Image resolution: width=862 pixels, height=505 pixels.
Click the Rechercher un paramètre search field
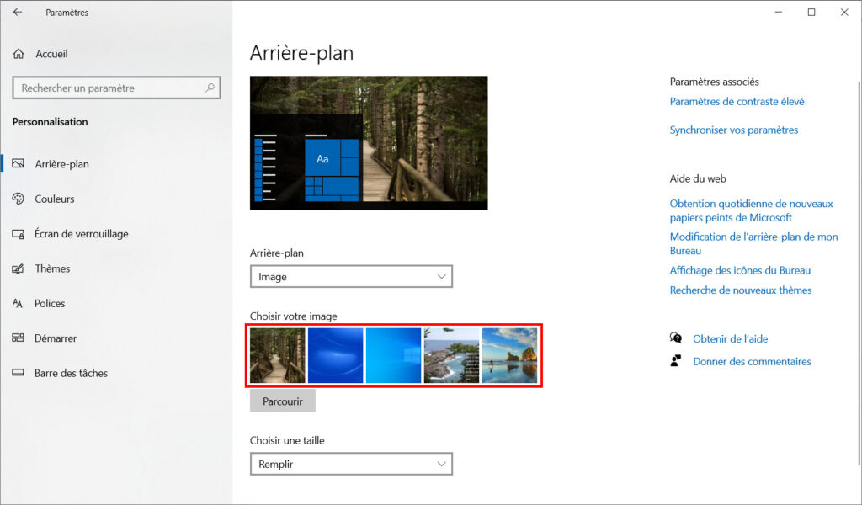coord(116,88)
